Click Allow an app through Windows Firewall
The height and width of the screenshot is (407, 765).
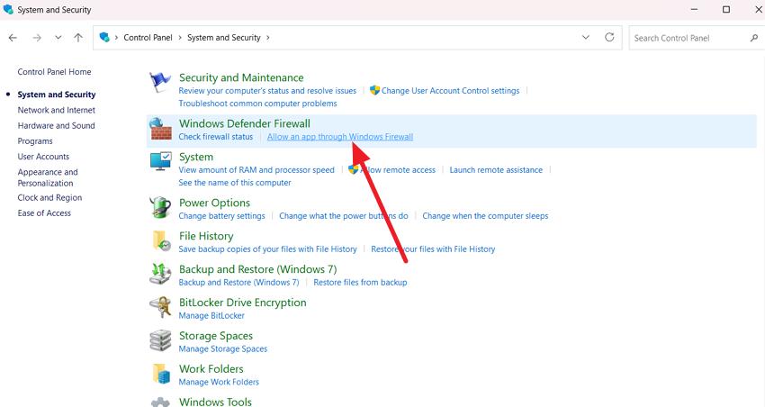340,137
